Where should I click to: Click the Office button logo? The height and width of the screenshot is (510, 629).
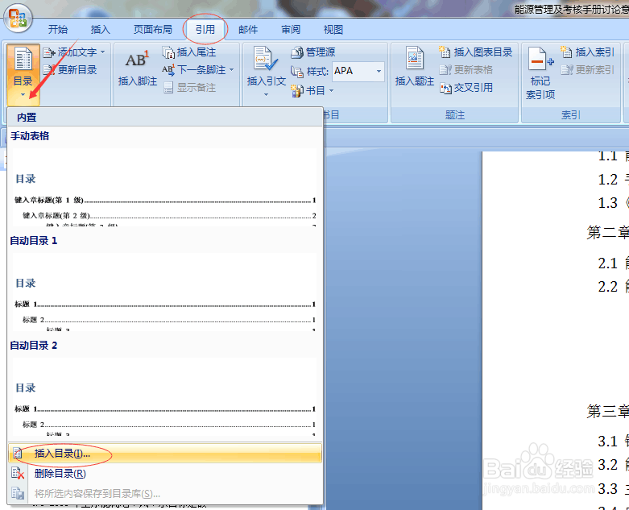18,19
